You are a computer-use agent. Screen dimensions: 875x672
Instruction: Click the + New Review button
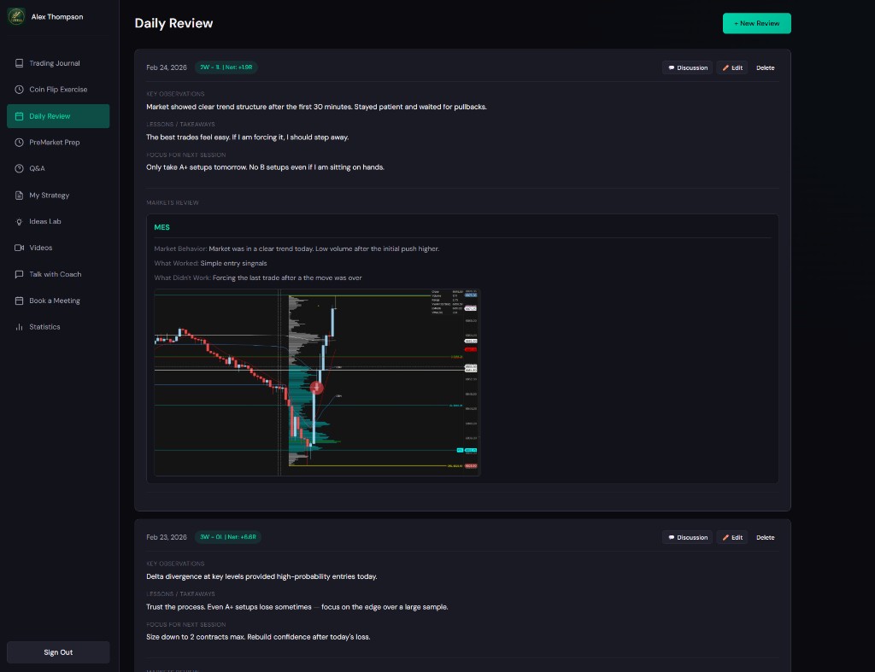pyautogui.click(x=756, y=23)
